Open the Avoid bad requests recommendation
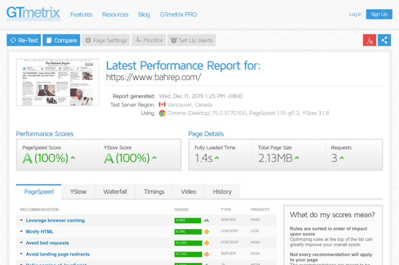 coord(47,243)
